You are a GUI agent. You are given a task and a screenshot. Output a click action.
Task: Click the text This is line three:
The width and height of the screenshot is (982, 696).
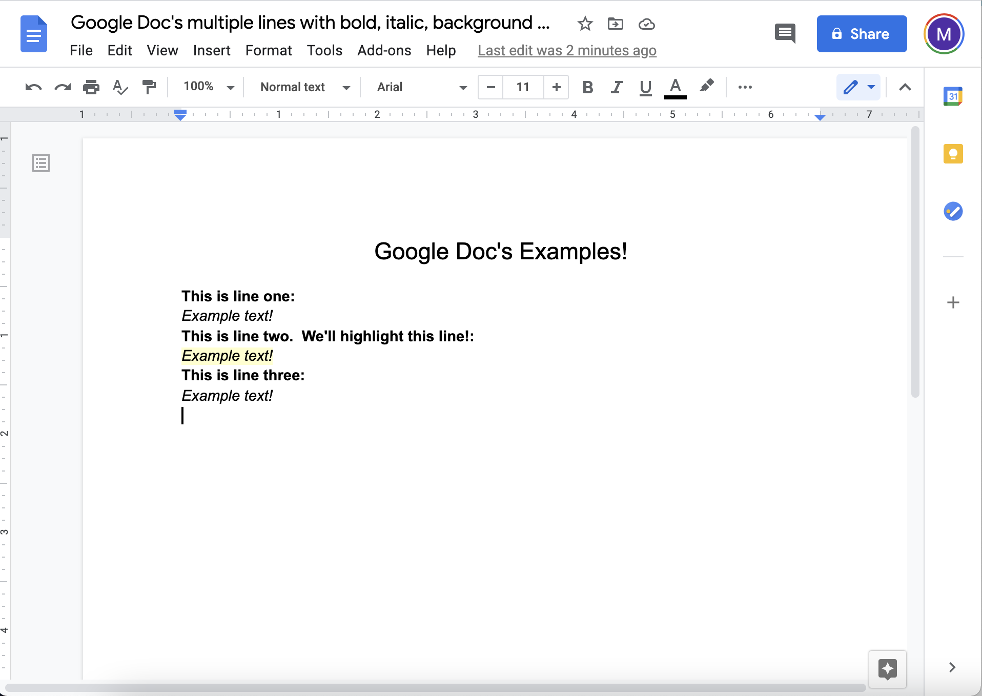[x=243, y=375]
